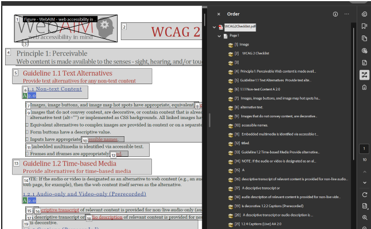Click the 1.1 Non-text Content link in document
Viewport: 371px width, 229px height.
point(54,89)
